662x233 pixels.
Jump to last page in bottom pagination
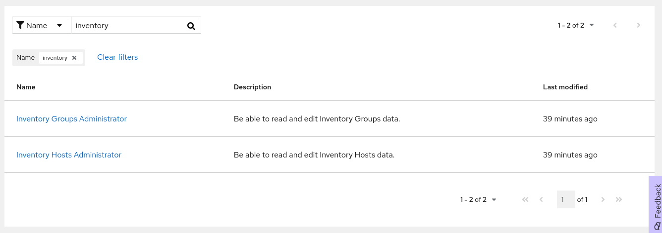(x=619, y=199)
